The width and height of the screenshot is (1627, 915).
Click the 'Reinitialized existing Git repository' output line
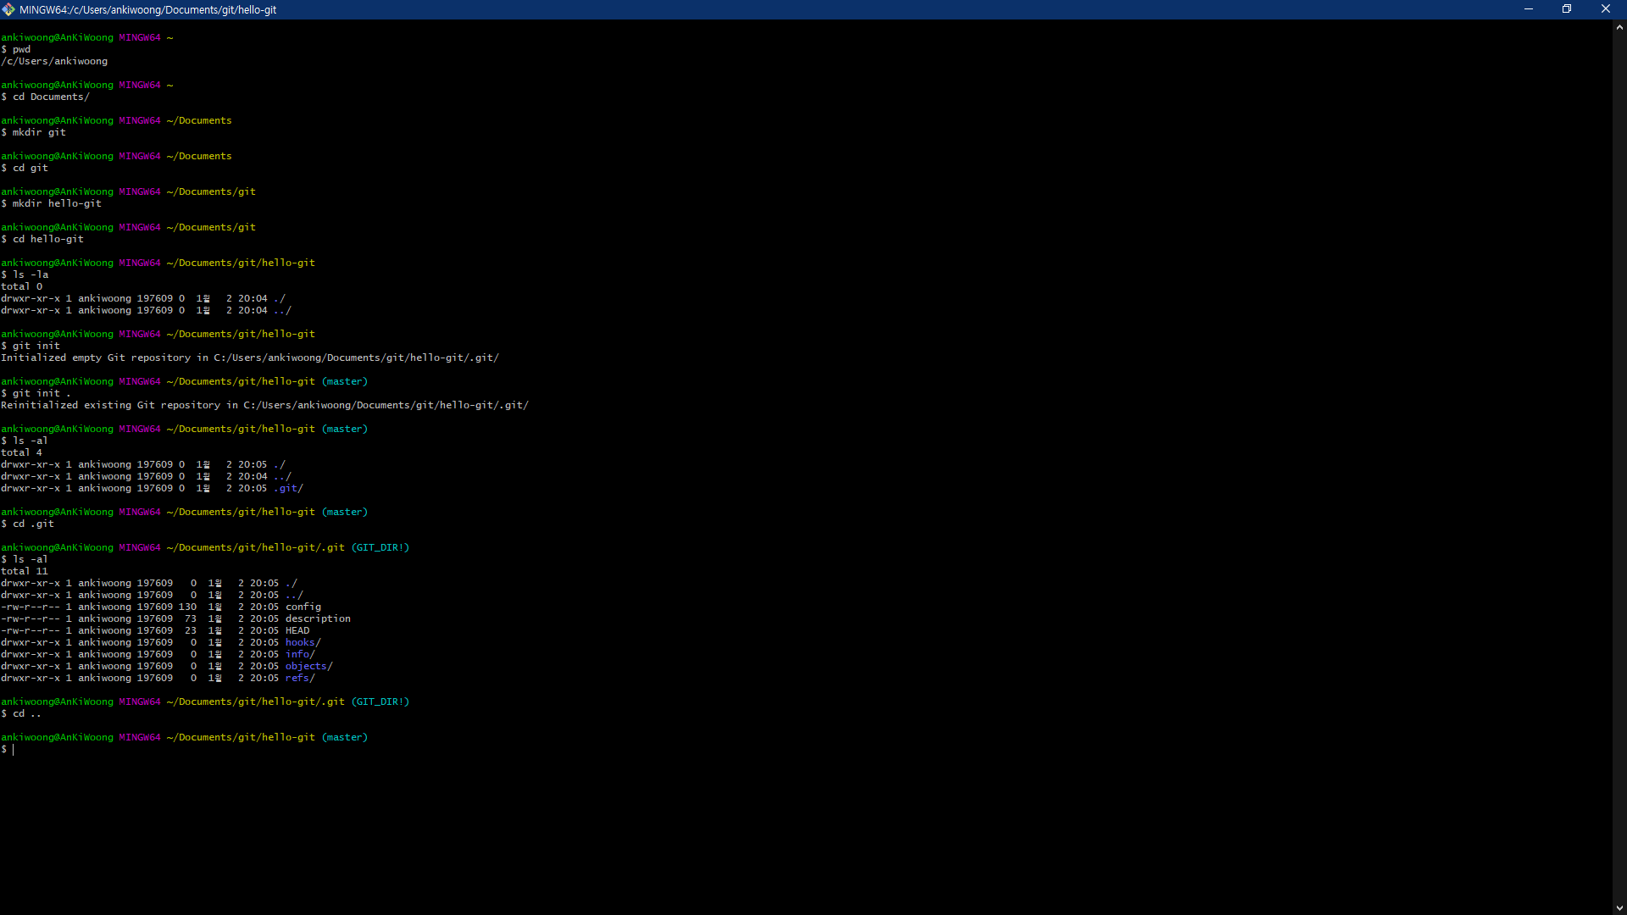[x=264, y=405]
